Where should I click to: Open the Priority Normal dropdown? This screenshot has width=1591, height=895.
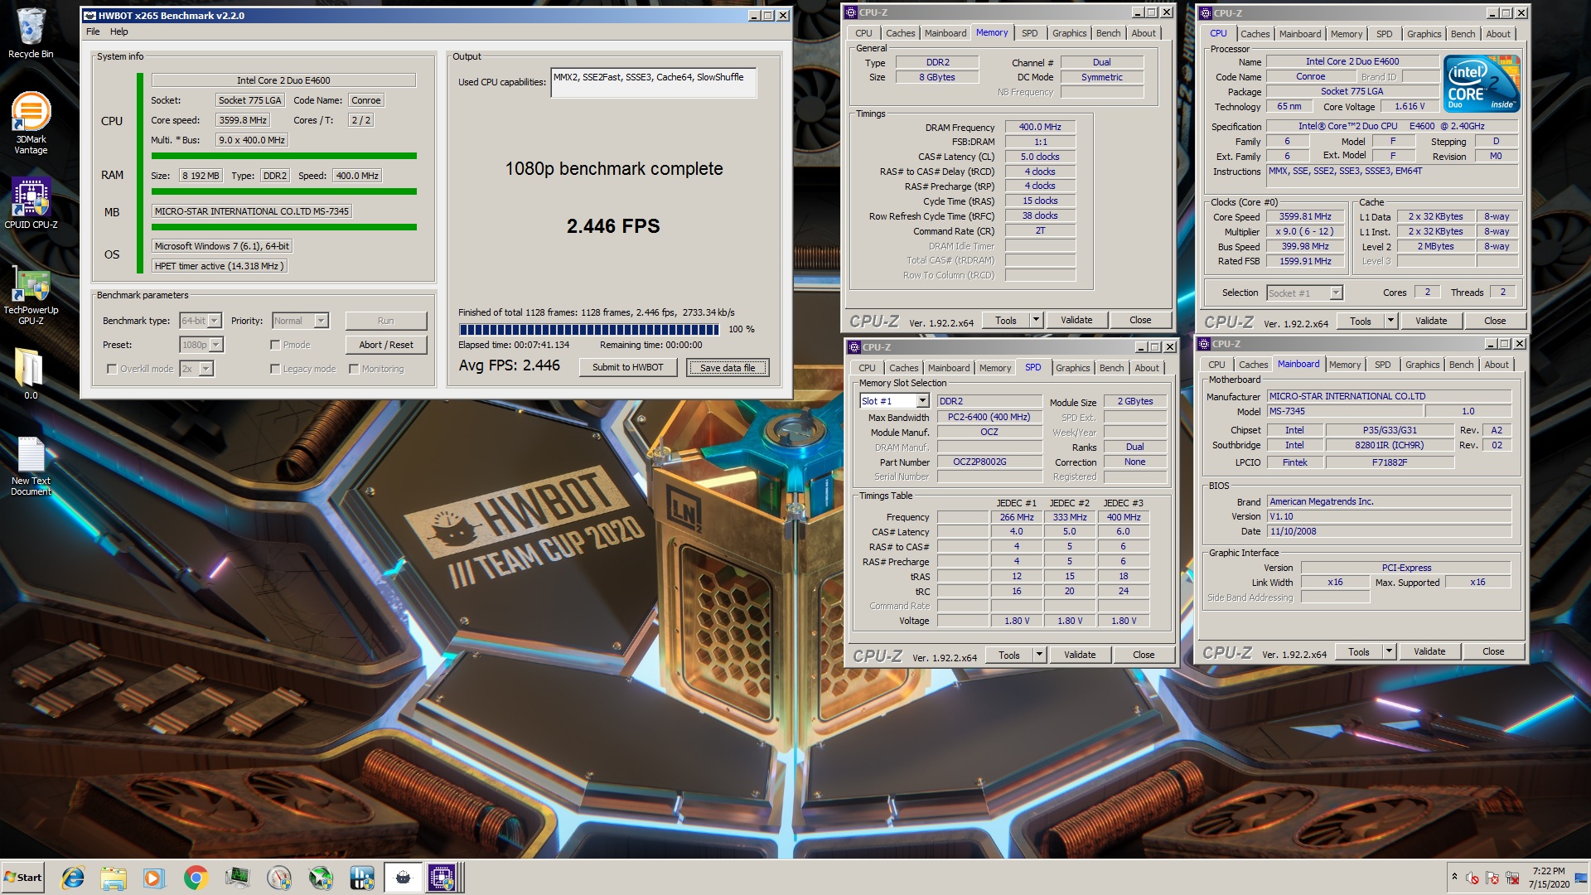click(x=300, y=321)
